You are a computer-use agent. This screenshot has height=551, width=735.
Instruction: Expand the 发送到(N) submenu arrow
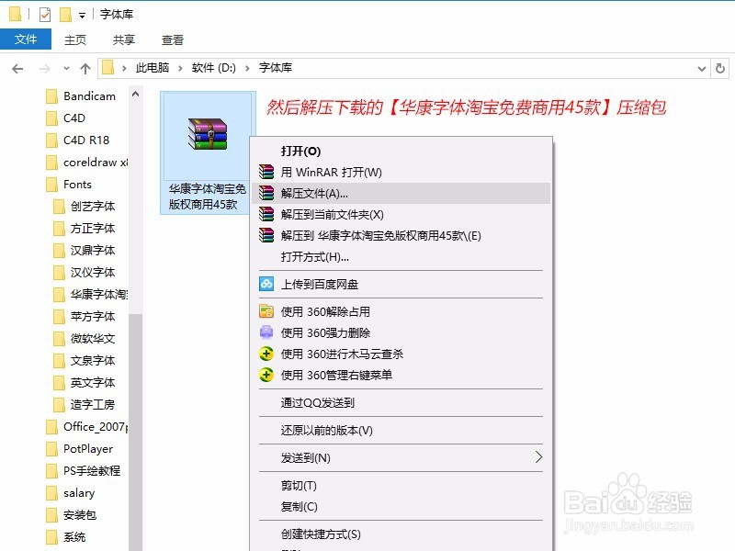[538, 456]
